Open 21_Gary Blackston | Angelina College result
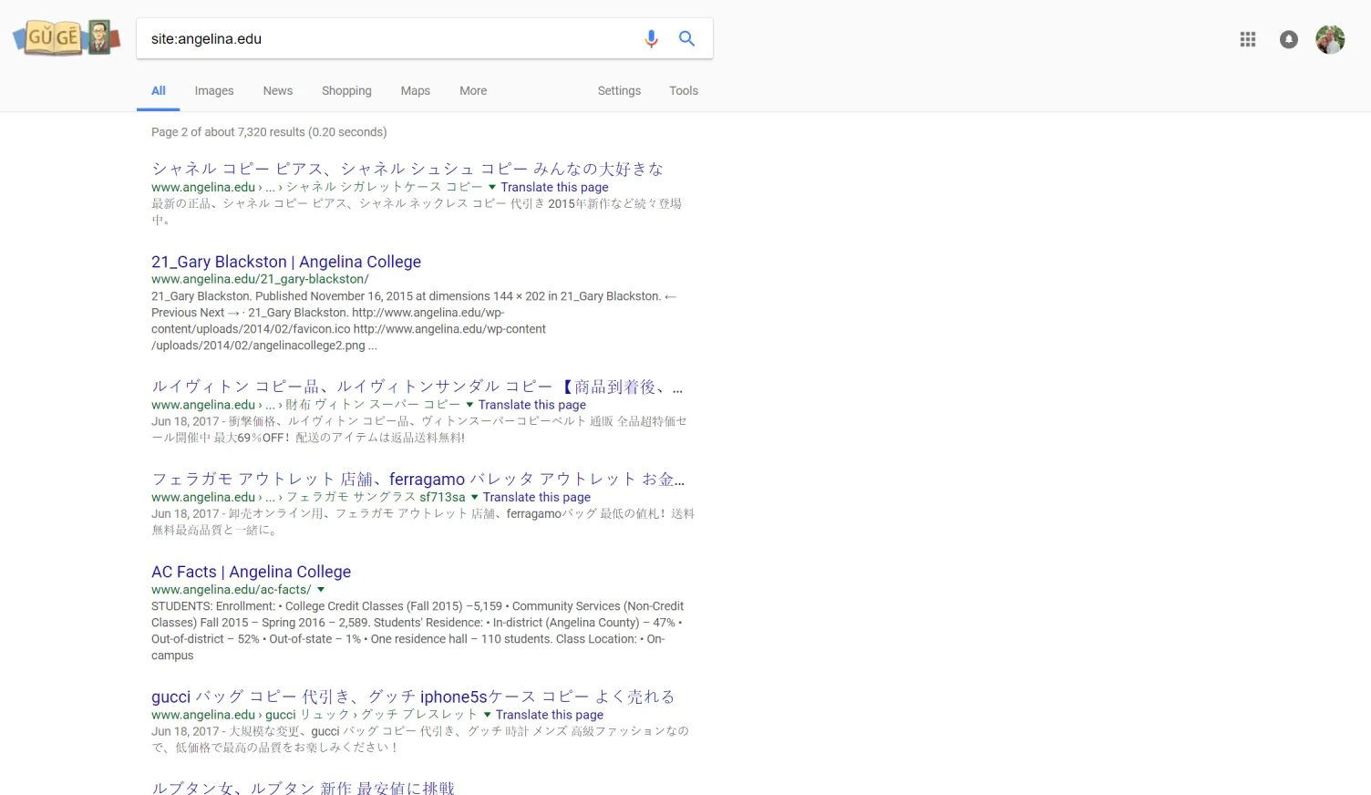This screenshot has width=1371, height=795. tap(286, 262)
